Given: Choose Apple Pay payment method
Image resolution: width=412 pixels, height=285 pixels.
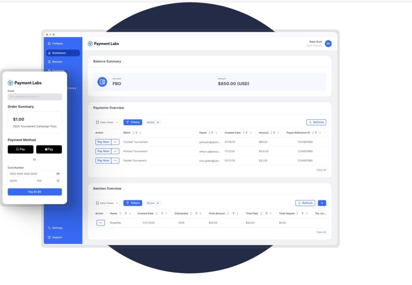Looking at the screenshot, I should 49,149.
